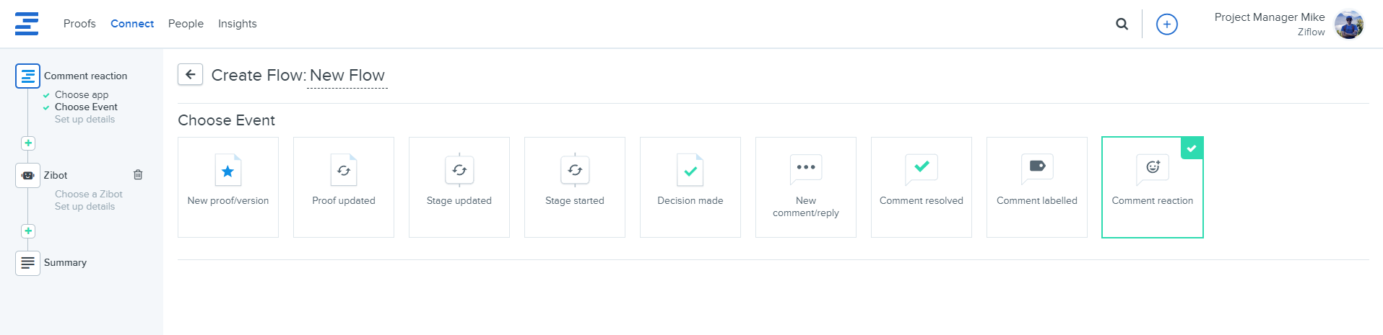Open the People navigation link
The height and width of the screenshot is (335, 1383).
(x=186, y=24)
